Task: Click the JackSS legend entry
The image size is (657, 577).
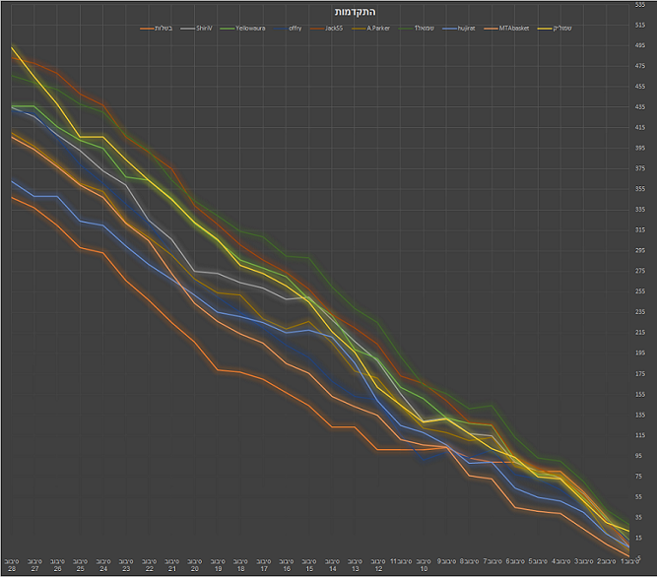Action: 327,29
